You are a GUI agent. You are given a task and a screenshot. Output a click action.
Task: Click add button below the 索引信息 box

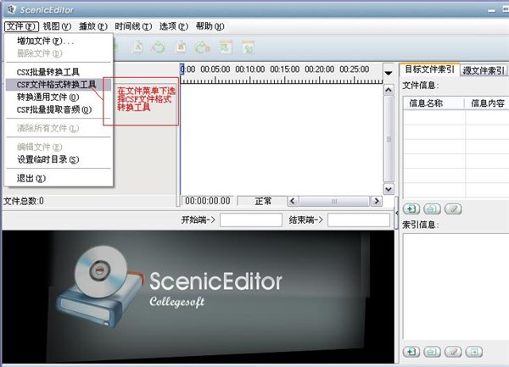pyautogui.click(x=411, y=352)
